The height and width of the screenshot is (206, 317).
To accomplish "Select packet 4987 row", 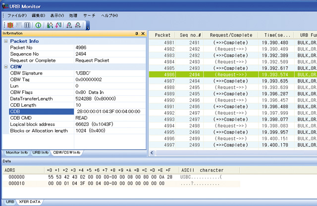I will point(233,81).
